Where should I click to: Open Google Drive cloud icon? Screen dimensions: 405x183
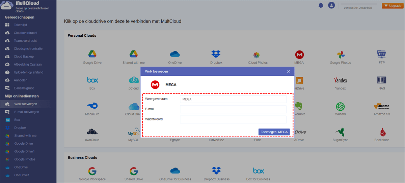[x=92, y=54]
